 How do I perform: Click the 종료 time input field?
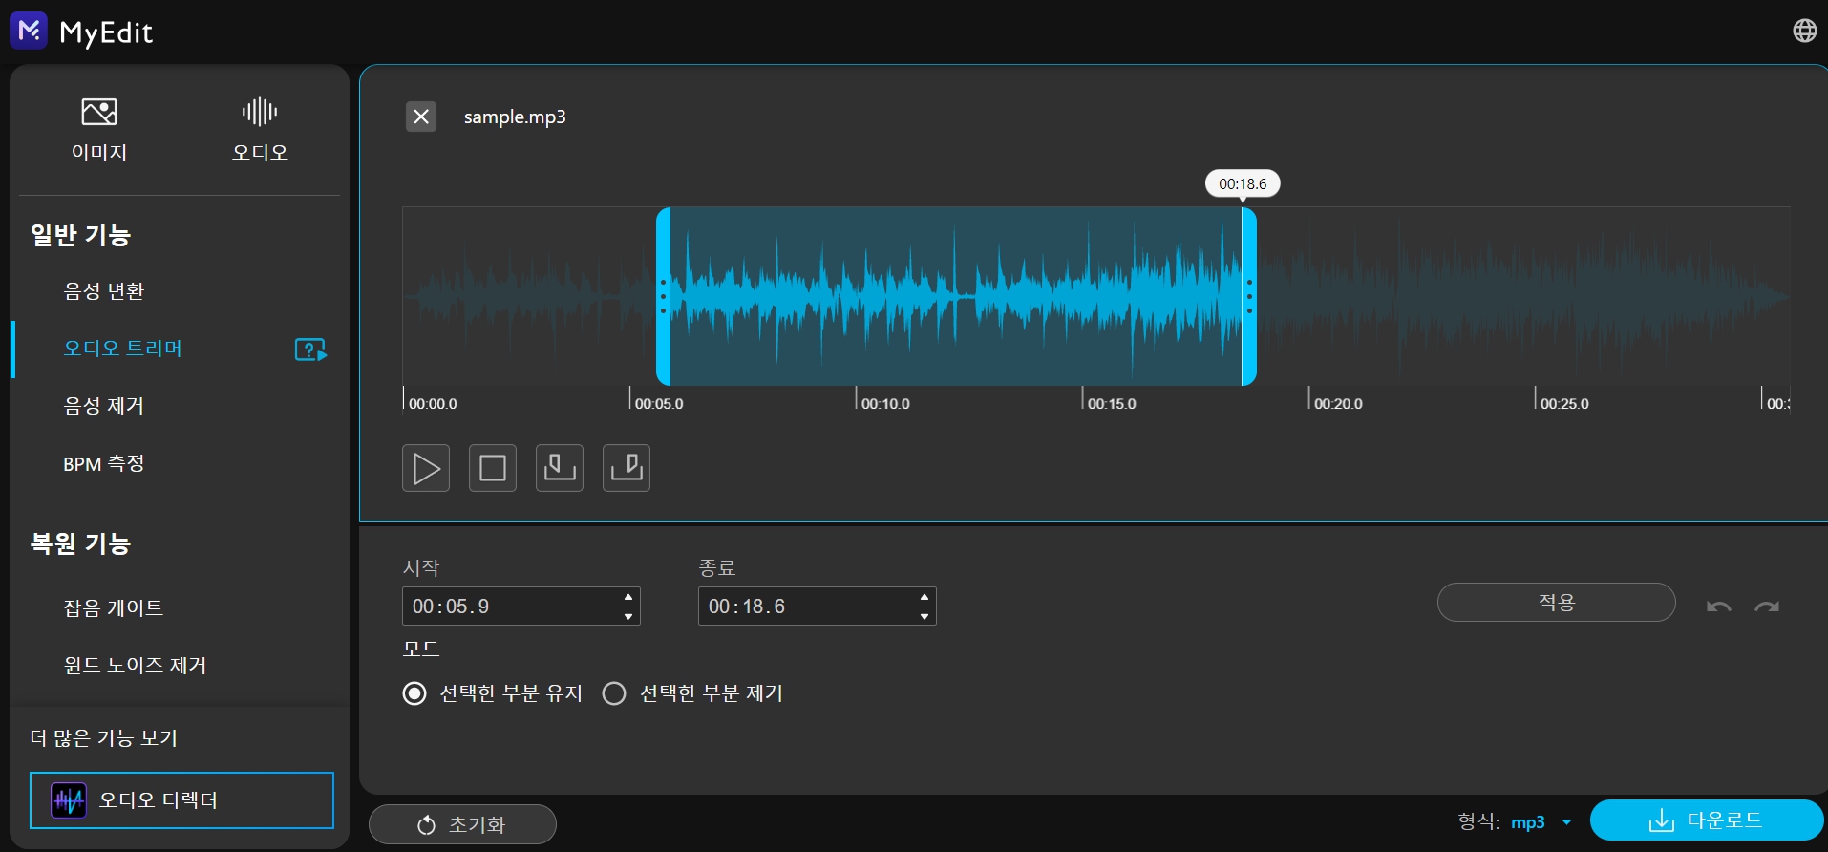pos(818,607)
